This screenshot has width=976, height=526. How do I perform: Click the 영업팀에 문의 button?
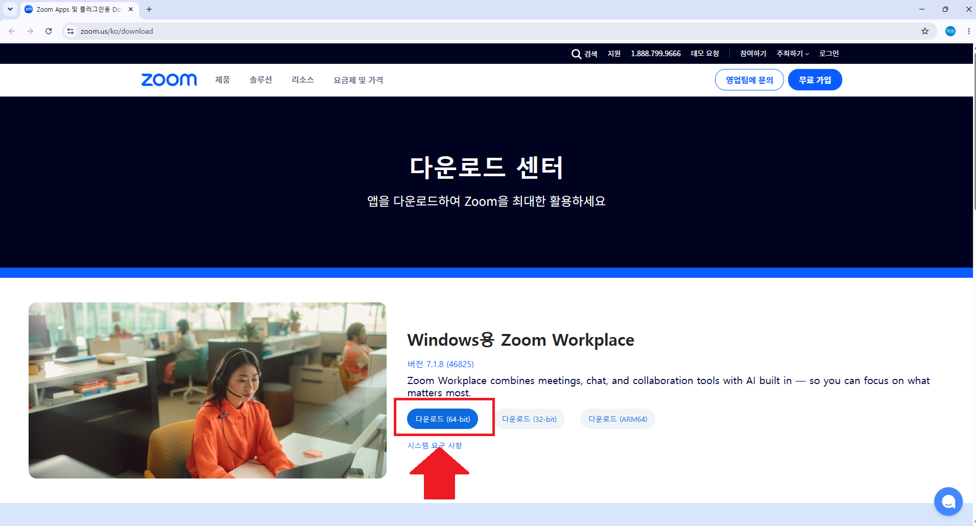pos(749,80)
